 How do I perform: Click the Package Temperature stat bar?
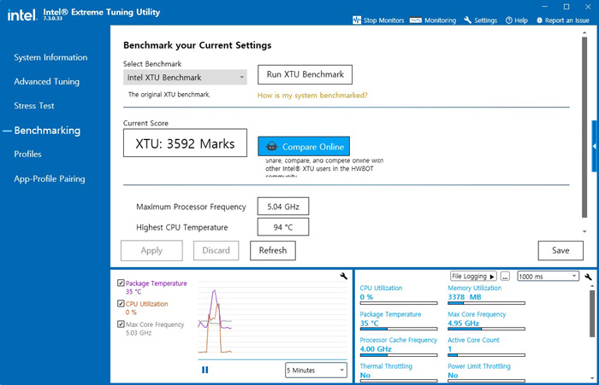(x=399, y=329)
